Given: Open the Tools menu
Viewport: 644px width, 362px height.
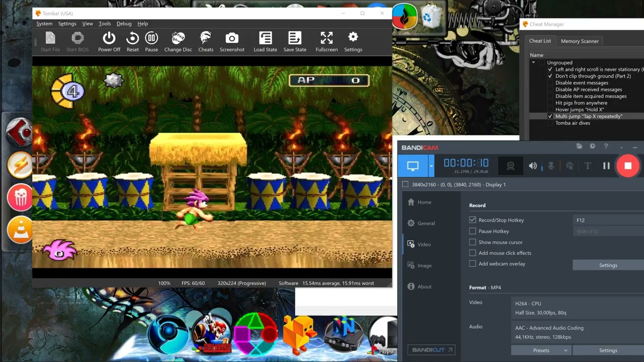Looking at the screenshot, I should tap(105, 24).
